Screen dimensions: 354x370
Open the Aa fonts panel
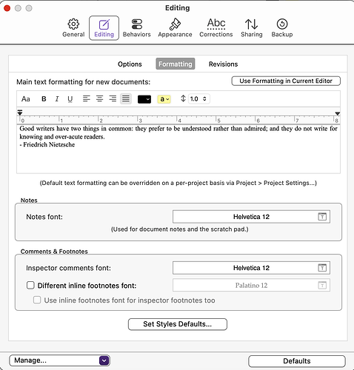tap(26, 99)
